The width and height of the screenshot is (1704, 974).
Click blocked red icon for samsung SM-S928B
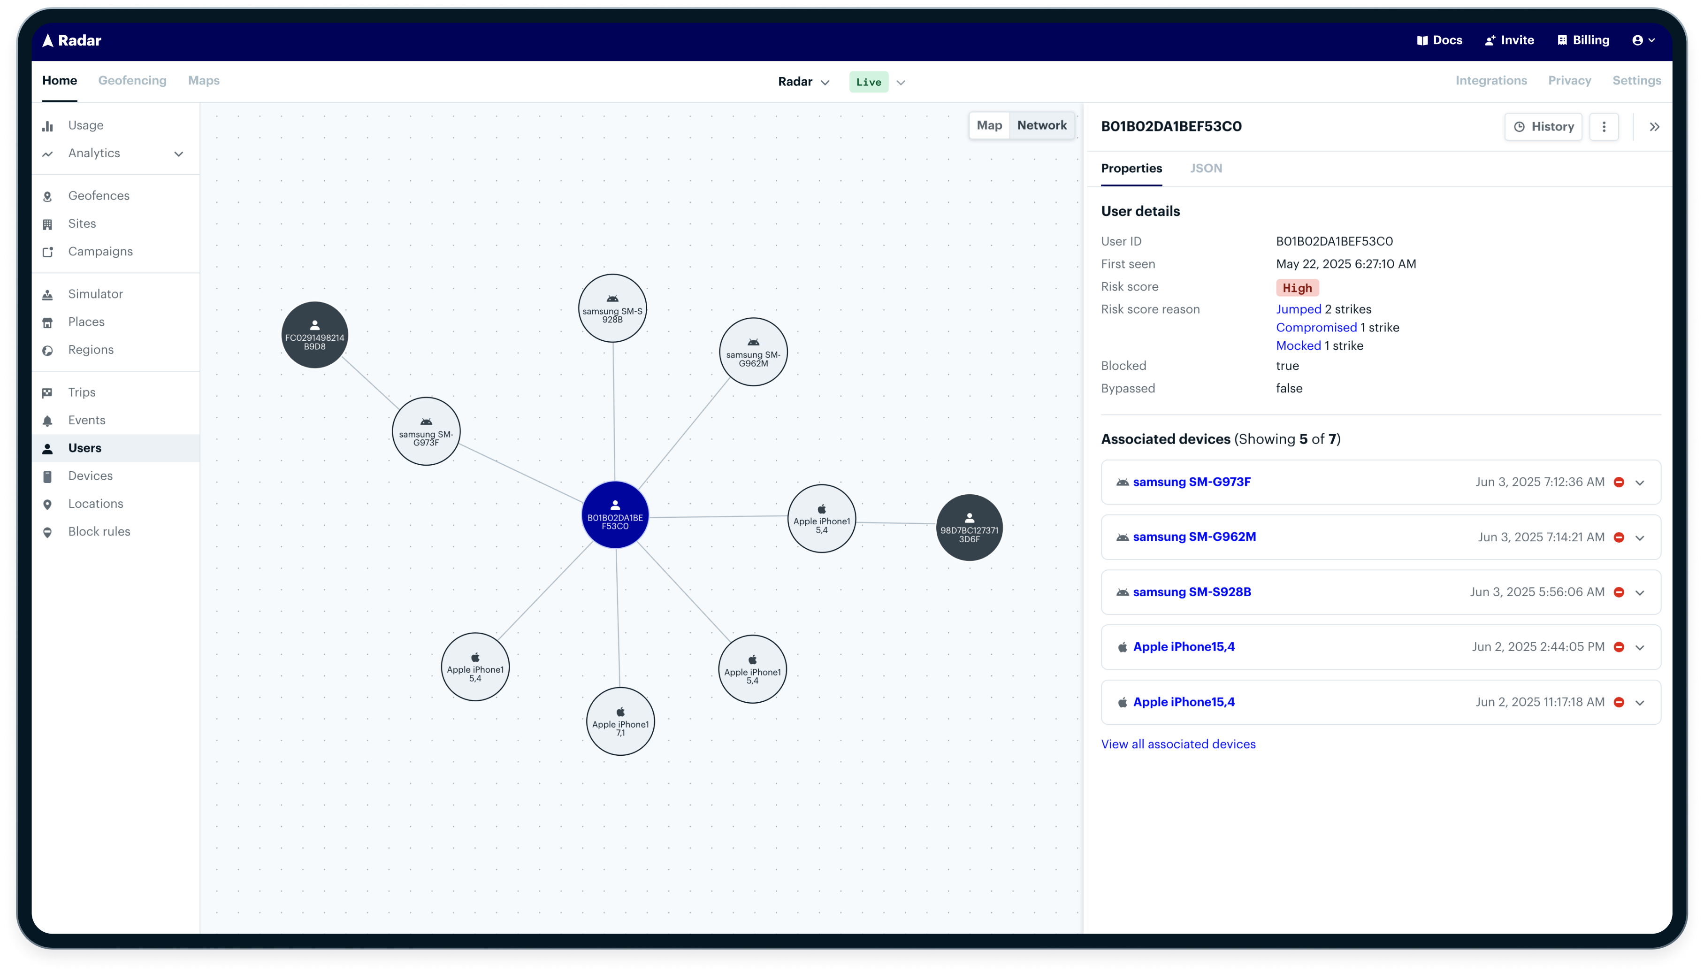(x=1619, y=592)
